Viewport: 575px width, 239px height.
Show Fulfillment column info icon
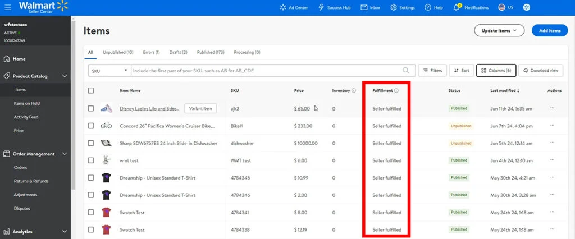[x=396, y=90]
